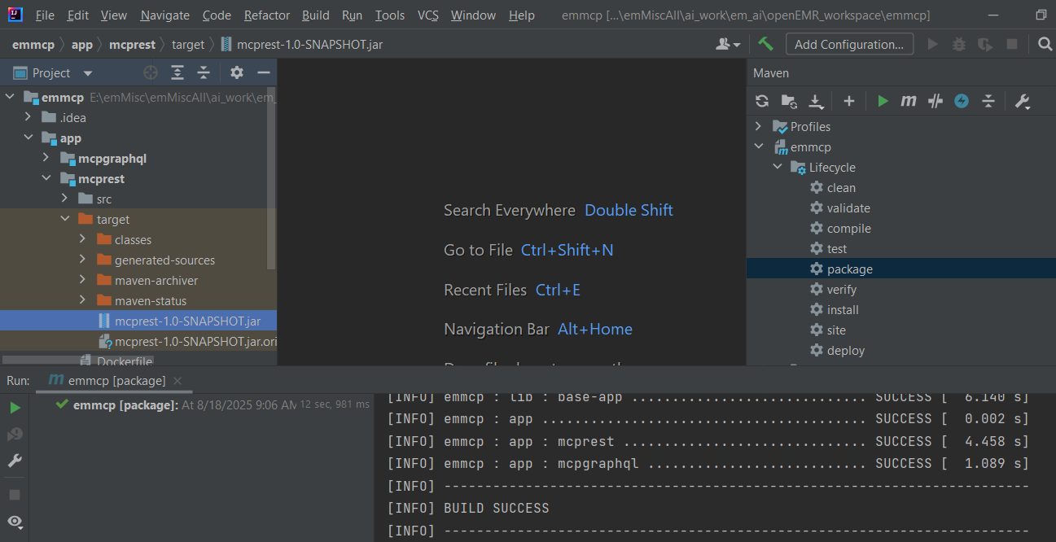The image size is (1056, 542).
Task: Reload all Maven projects
Action: (x=762, y=101)
